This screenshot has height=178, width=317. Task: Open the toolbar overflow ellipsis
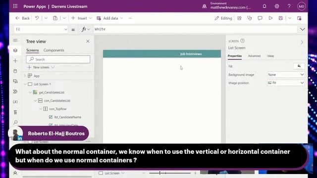click(x=130, y=18)
